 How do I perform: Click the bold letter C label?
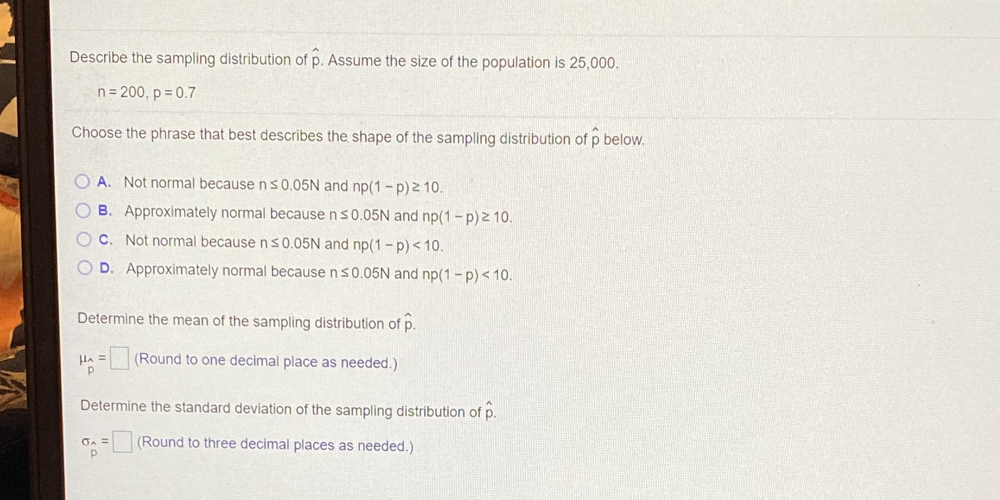tap(106, 240)
